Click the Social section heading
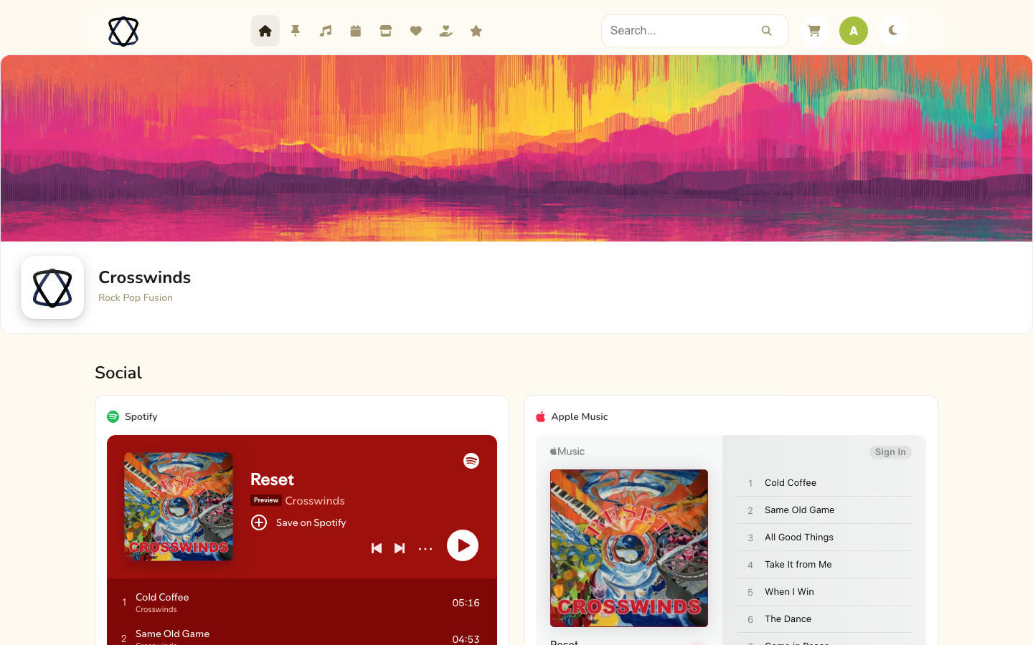Screen dimensions: 1033x645 (118, 373)
